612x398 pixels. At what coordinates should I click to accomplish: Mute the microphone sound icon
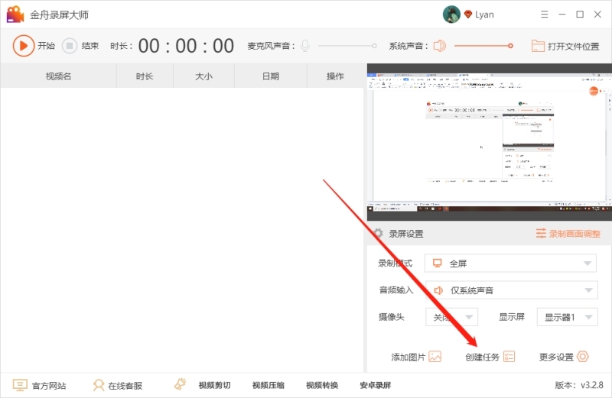305,46
